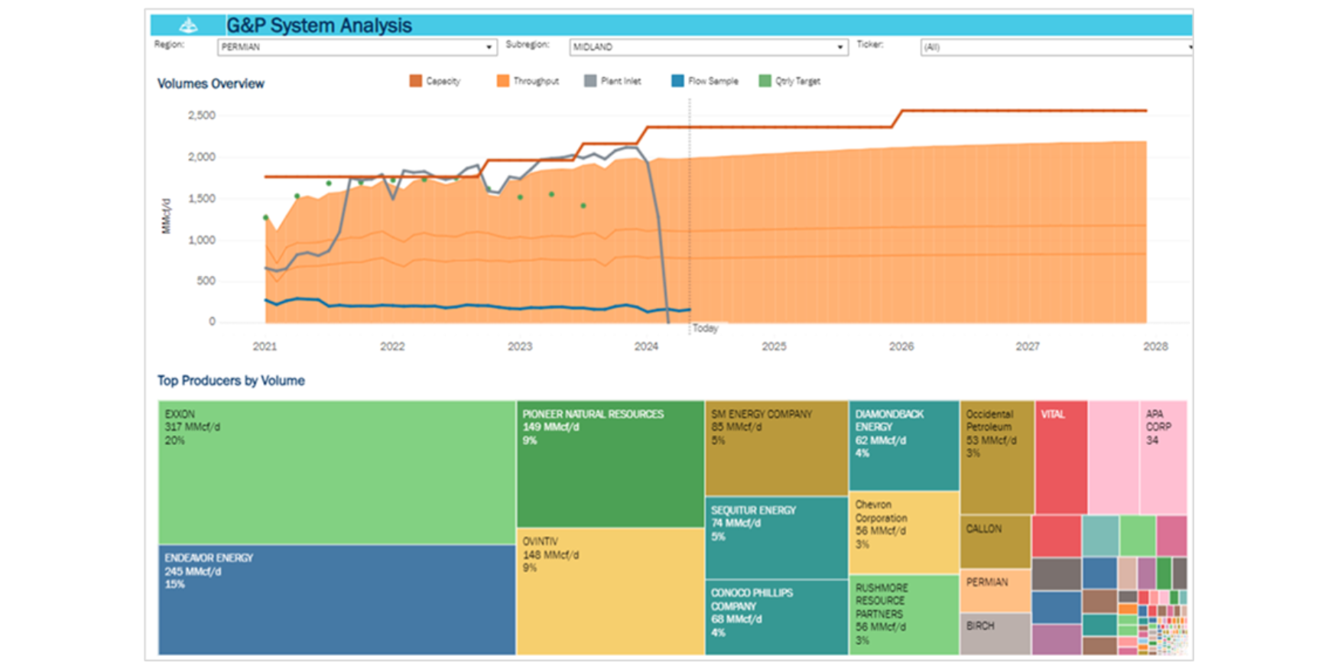Click the 2021 x-axis label
Viewport: 1338px width, 669px height.
point(265,346)
